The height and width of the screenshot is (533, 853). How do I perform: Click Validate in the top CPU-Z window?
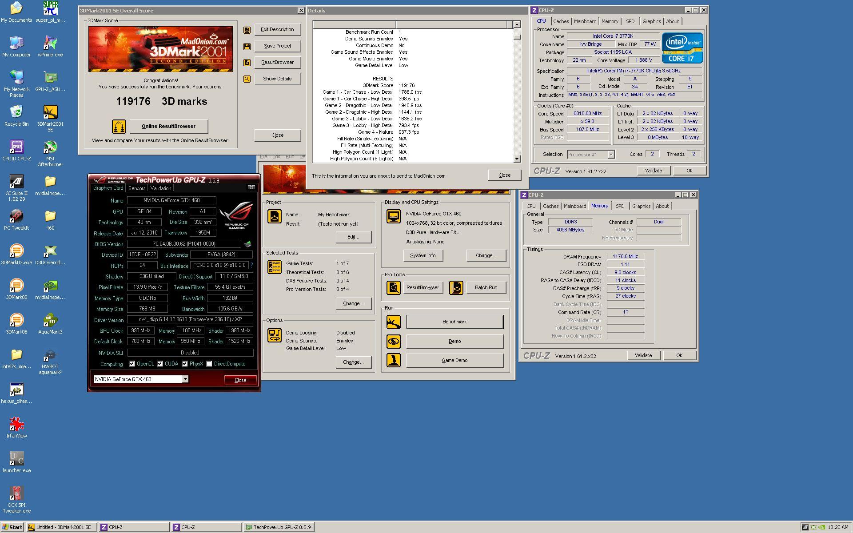(x=654, y=171)
